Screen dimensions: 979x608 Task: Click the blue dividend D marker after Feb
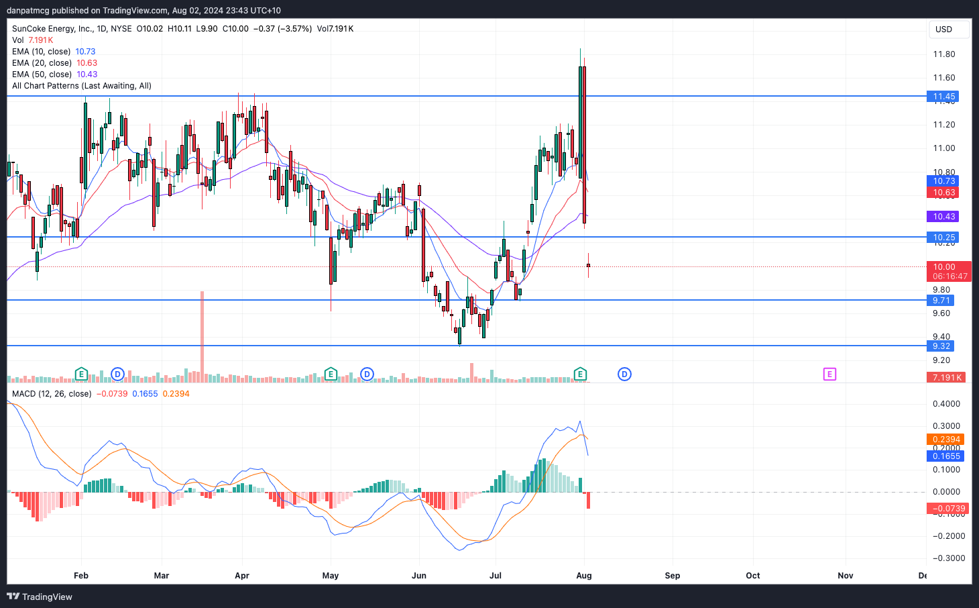117,374
